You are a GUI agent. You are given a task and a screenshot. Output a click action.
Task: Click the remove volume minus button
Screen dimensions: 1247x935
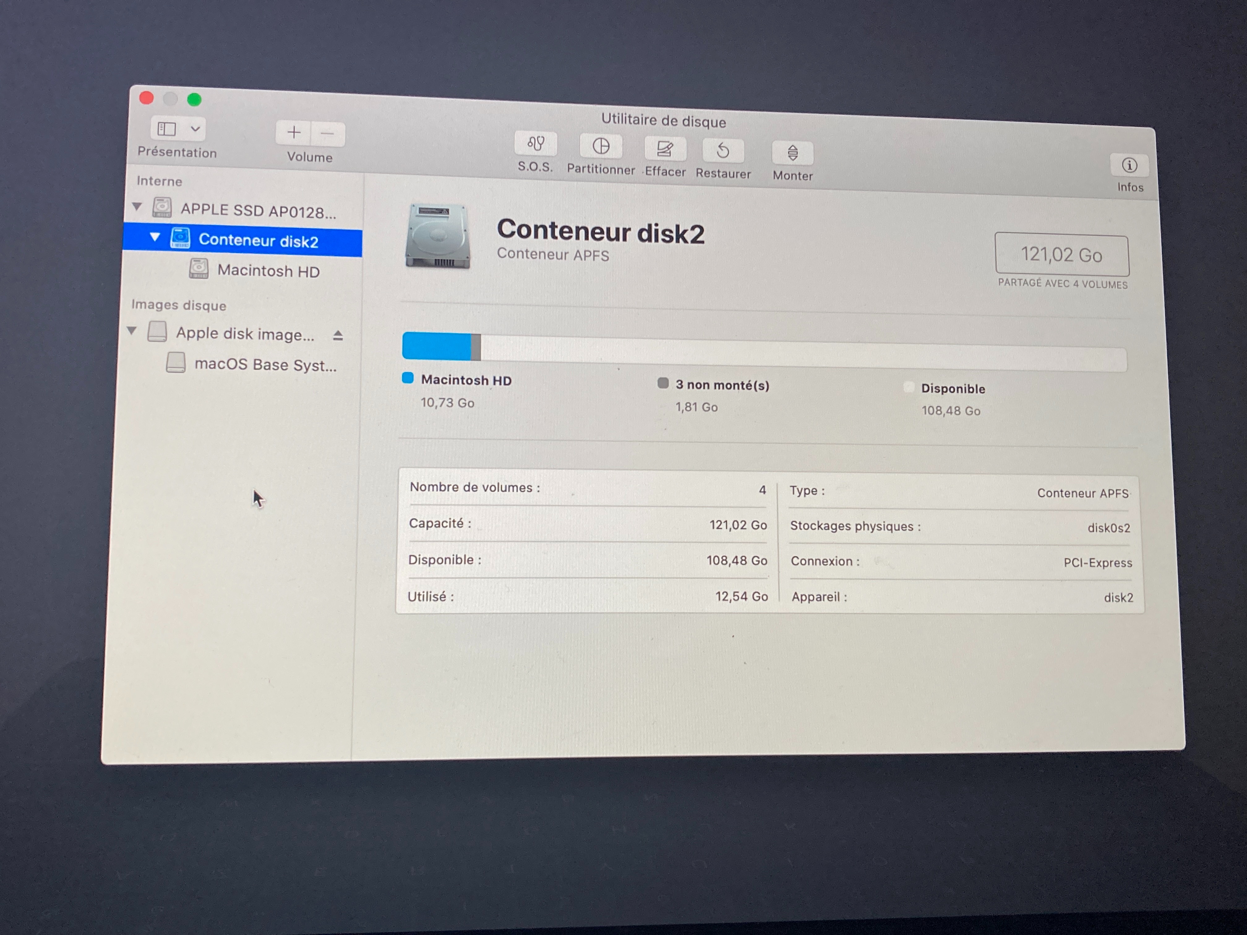click(328, 134)
